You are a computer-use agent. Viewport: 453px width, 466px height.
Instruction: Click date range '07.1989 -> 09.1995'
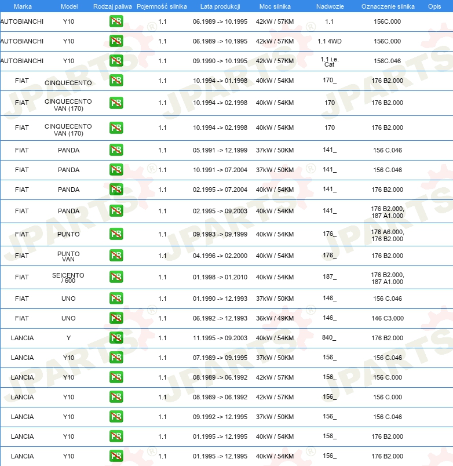click(x=220, y=358)
